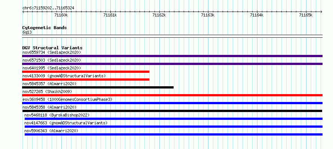Click the blue bar for nsv5906343
This screenshot has width=333, height=149.
(174, 134)
